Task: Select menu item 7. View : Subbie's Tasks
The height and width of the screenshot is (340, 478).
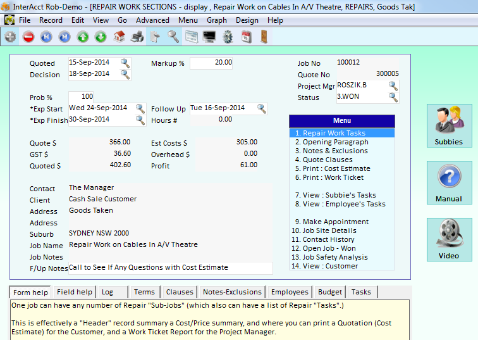Action: pos(341,195)
